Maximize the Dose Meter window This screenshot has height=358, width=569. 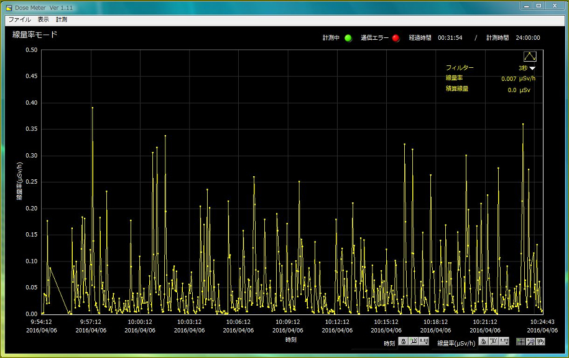(x=538, y=6)
